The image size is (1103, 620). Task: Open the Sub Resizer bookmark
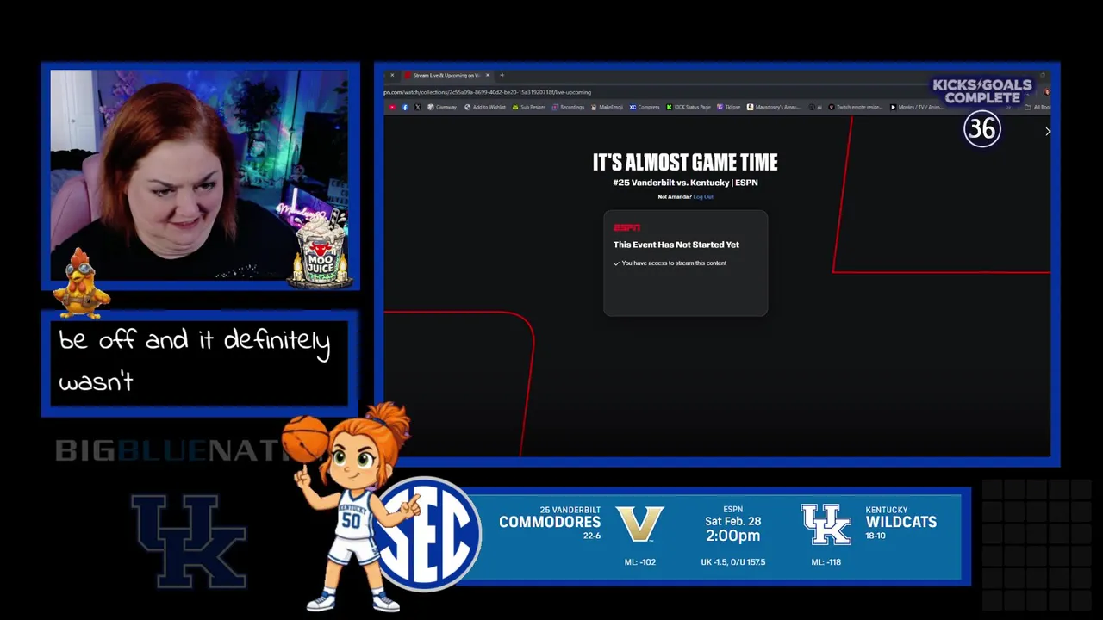[x=529, y=107]
